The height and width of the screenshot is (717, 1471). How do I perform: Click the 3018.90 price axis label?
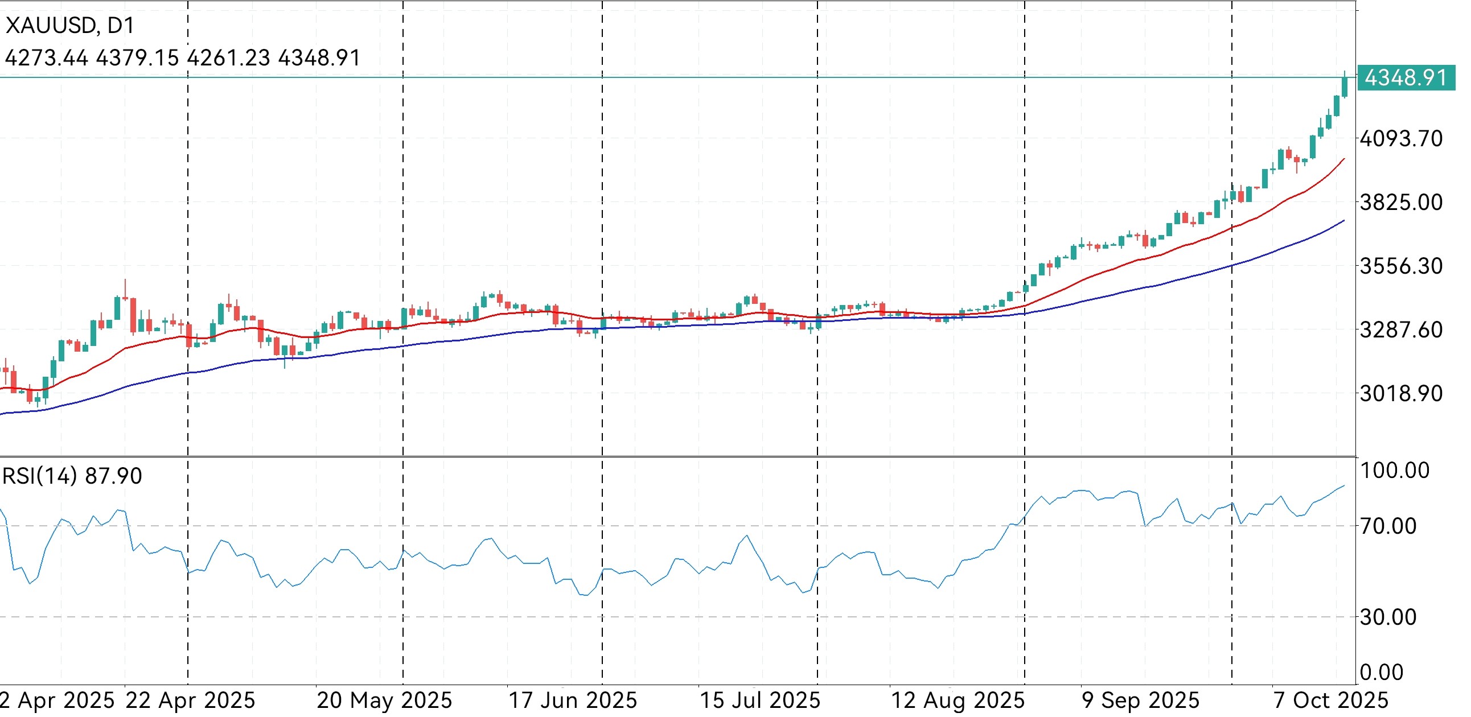1401,393
